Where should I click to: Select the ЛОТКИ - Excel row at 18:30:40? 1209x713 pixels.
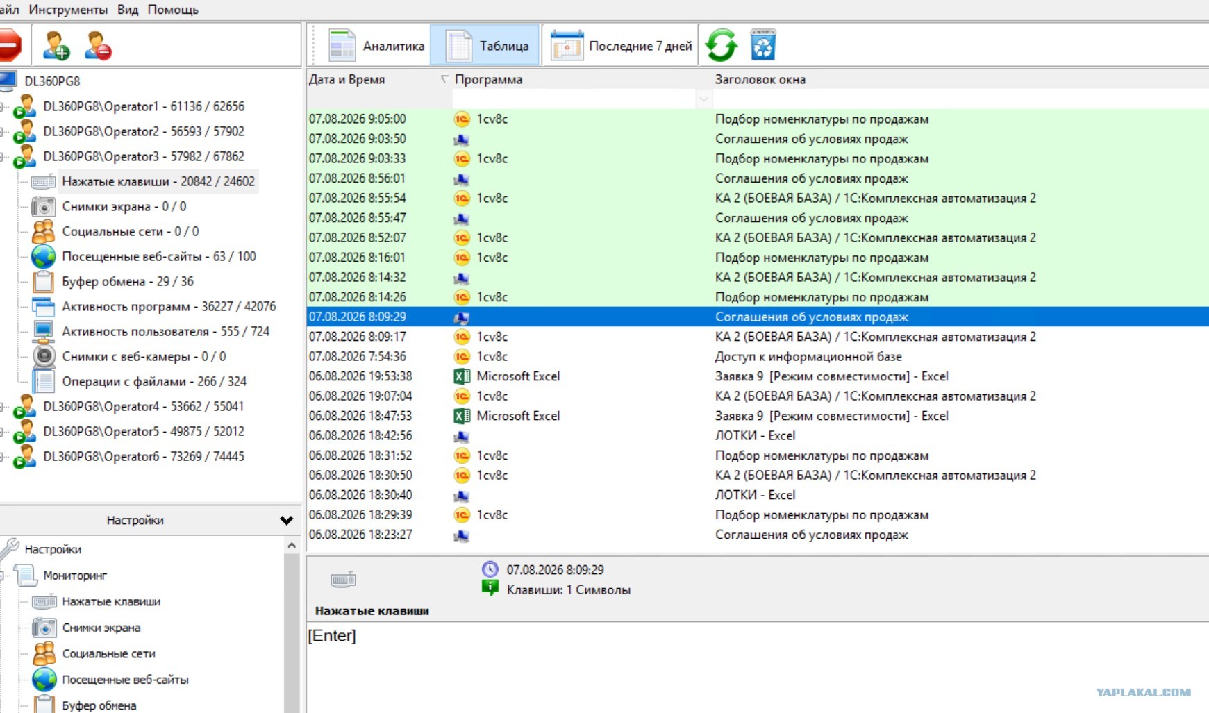pyautogui.click(x=758, y=495)
